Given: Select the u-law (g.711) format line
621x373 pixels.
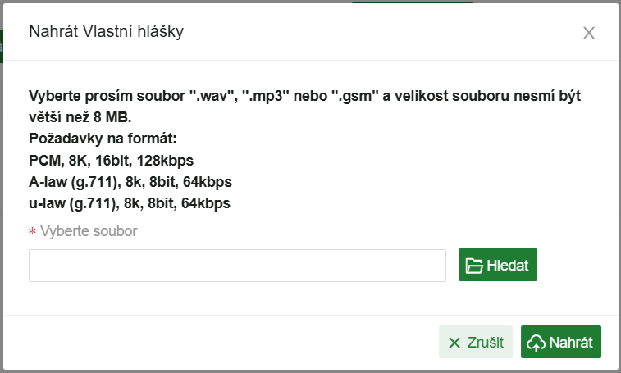Looking at the screenshot, I should pos(129,202).
